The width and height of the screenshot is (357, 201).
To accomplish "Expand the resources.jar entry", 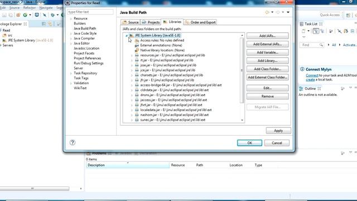I will coord(132,55).
